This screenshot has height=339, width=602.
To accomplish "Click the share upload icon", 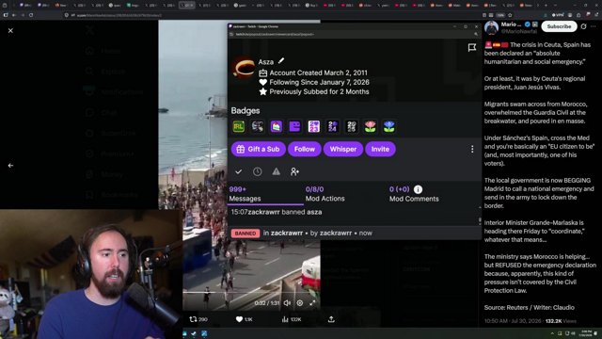I will (x=331, y=319).
